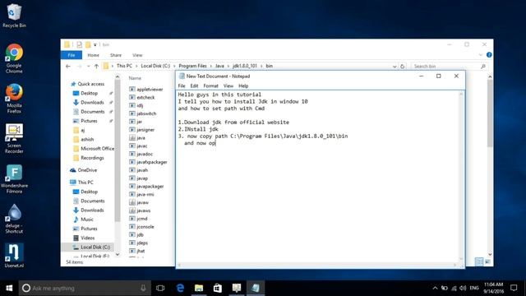Click the Windows Start button
The height and width of the screenshot is (296, 526).
(9, 288)
